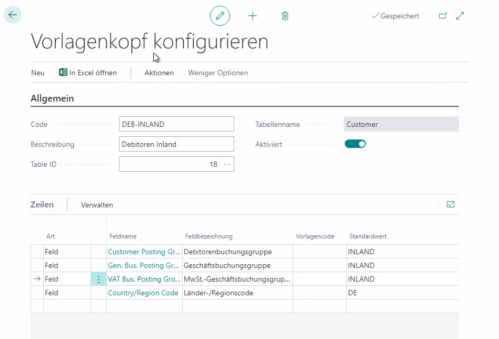Image resolution: width=499 pixels, height=339 pixels.
Task: Click INLAND value in VAT Bus. Posting row
Action: [403, 279]
